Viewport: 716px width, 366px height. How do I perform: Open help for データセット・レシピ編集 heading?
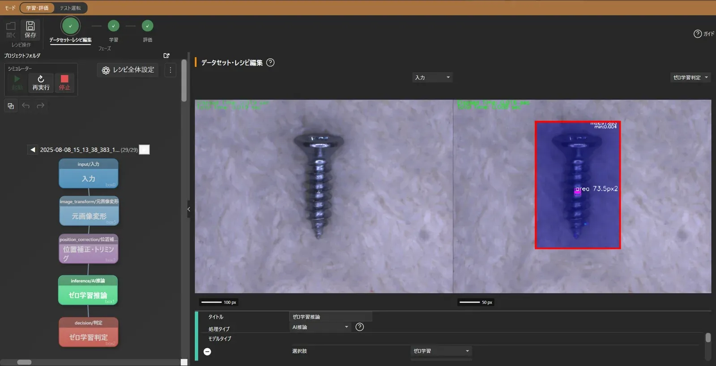270,63
